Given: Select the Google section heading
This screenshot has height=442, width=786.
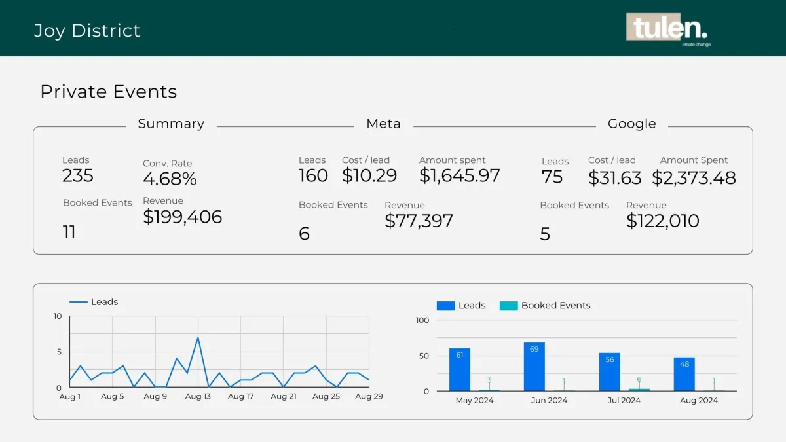Looking at the screenshot, I should (x=631, y=124).
